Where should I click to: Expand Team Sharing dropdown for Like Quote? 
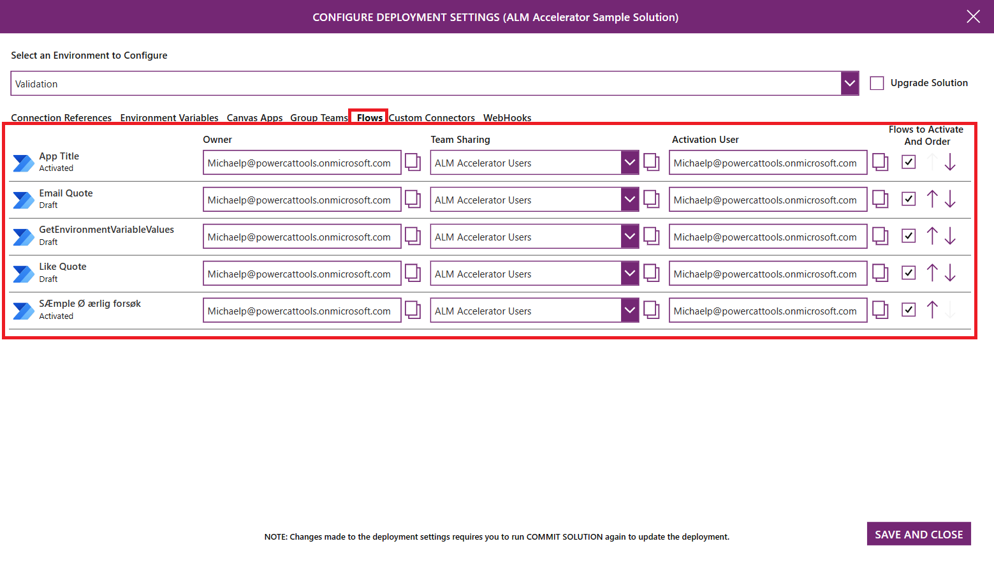630,274
